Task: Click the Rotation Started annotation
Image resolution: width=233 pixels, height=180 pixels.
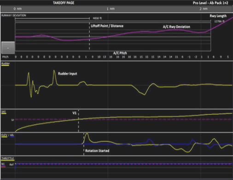Action: click(97, 151)
